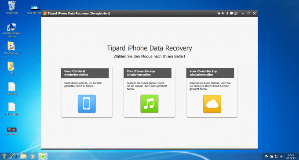This screenshot has width=299, height=160.
Task: Open the Facebook share icon
Action: [227, 13]
